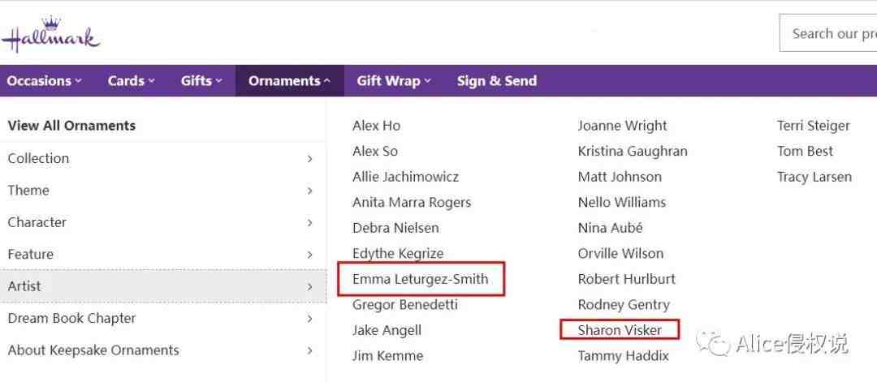877x382 pixels.
Task: Open the Gifts dropdown menu
Action: (201, 81)
